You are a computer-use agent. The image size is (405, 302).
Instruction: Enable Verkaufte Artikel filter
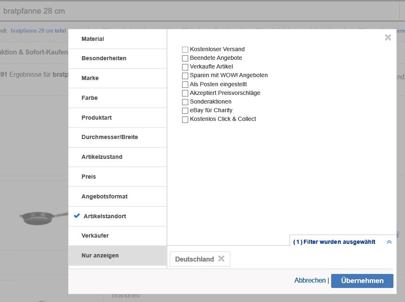[x=185, y=67]
